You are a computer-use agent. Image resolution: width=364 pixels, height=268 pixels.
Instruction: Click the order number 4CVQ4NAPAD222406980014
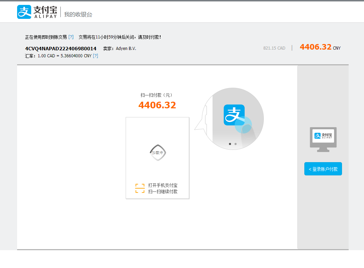point(61,48)
